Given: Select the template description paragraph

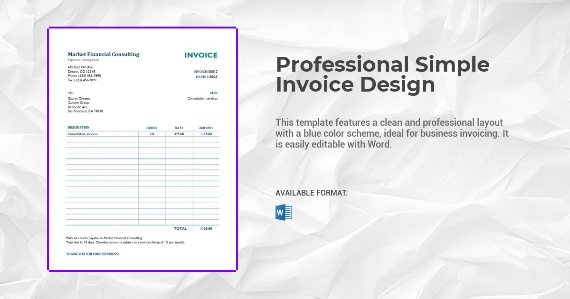Looking at the screenshot, I should (x=392, y=133).
